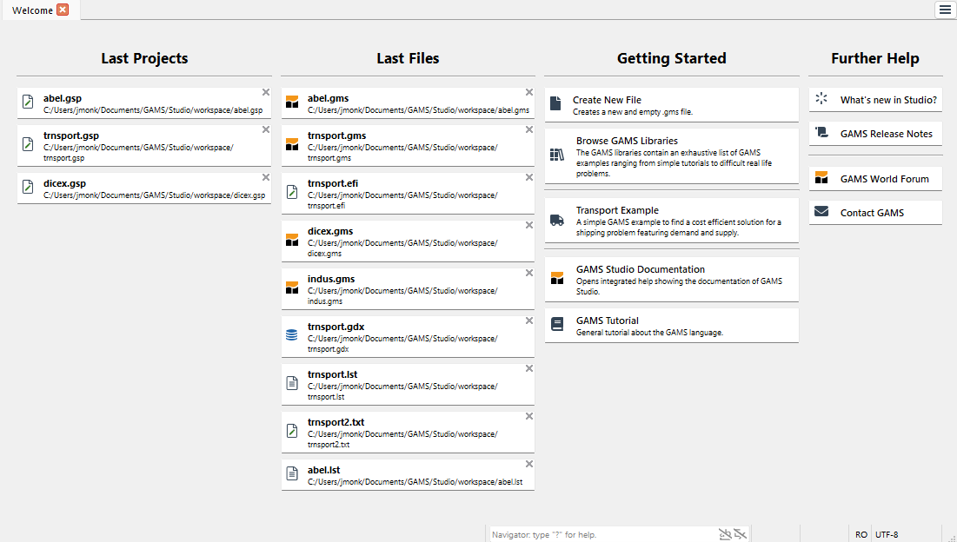
Task: Click the GAMS Tutorial book icon
Action: (x=556, y=324)
